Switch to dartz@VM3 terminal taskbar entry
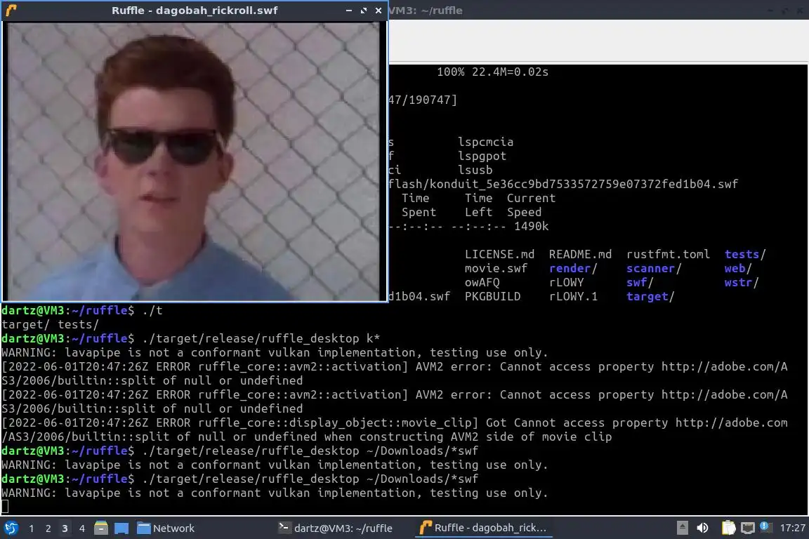This screenshot has width=809, height=539. (x=336, y=528)
